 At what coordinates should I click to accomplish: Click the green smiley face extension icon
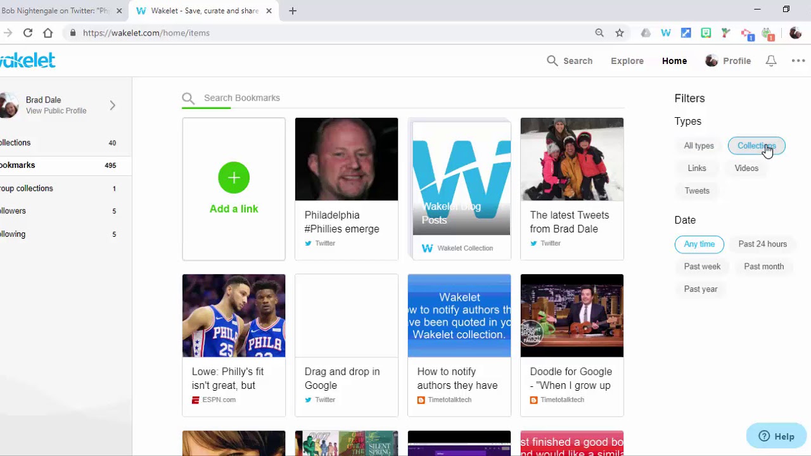(x=706, y=33)
